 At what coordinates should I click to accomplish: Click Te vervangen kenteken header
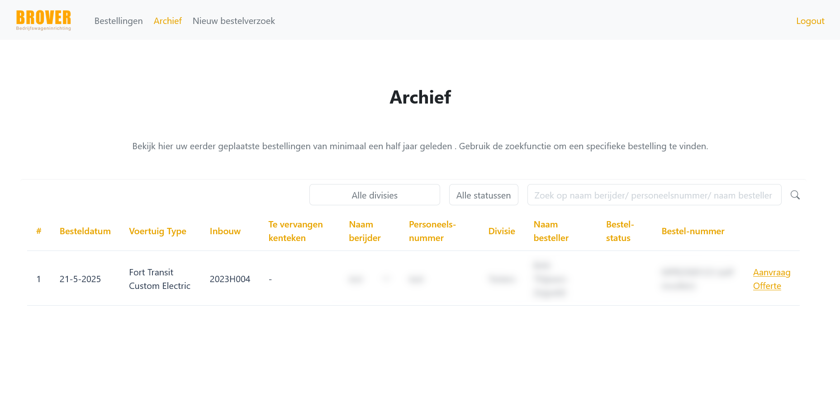point(295,231)
